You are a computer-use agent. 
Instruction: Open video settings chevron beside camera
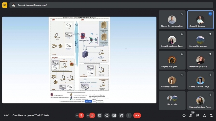pos(88,115)
